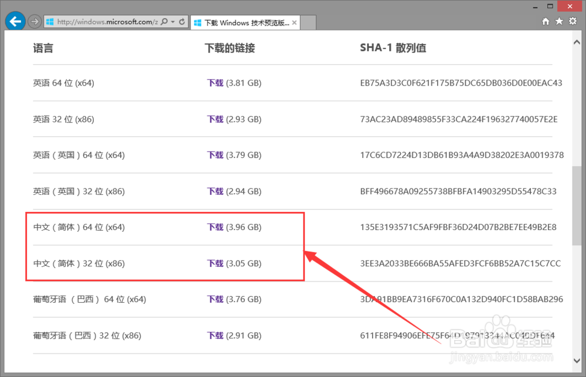Viewport: 586px width, 377px height.
Task: Click 下载 link for 葡萄牙语（巴西）64 位
Action: click(215, 299)
